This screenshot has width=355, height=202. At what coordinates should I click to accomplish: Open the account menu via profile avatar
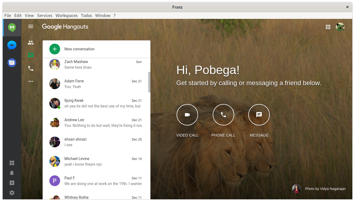pos(340,27)
